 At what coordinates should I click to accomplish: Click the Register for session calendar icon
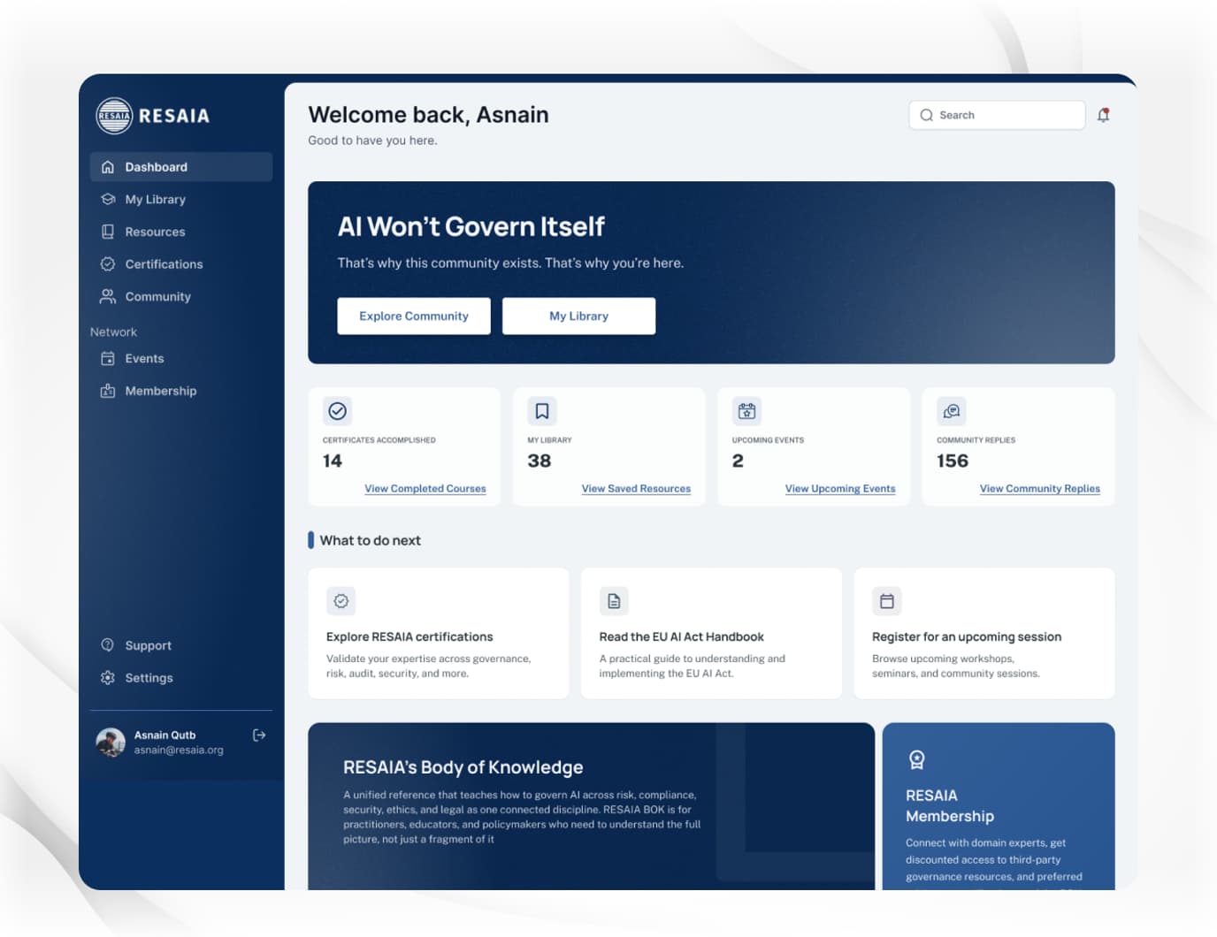(887, 601)
